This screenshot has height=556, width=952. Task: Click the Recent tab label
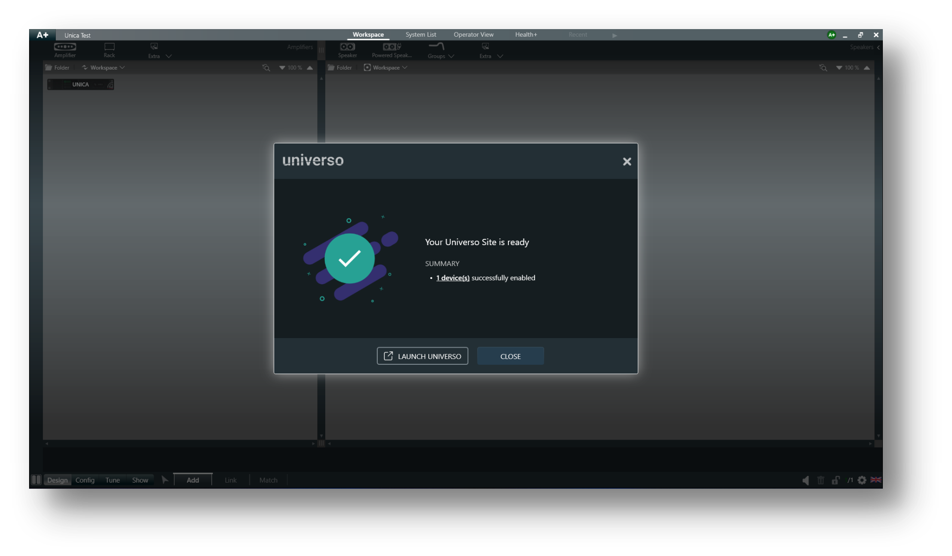[x=578, y=35]
